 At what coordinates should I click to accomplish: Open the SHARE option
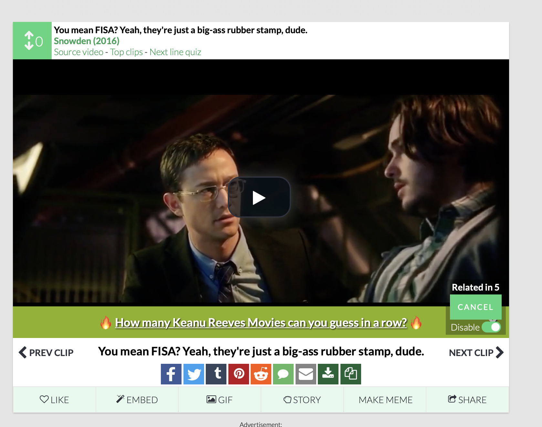point(467,400)
